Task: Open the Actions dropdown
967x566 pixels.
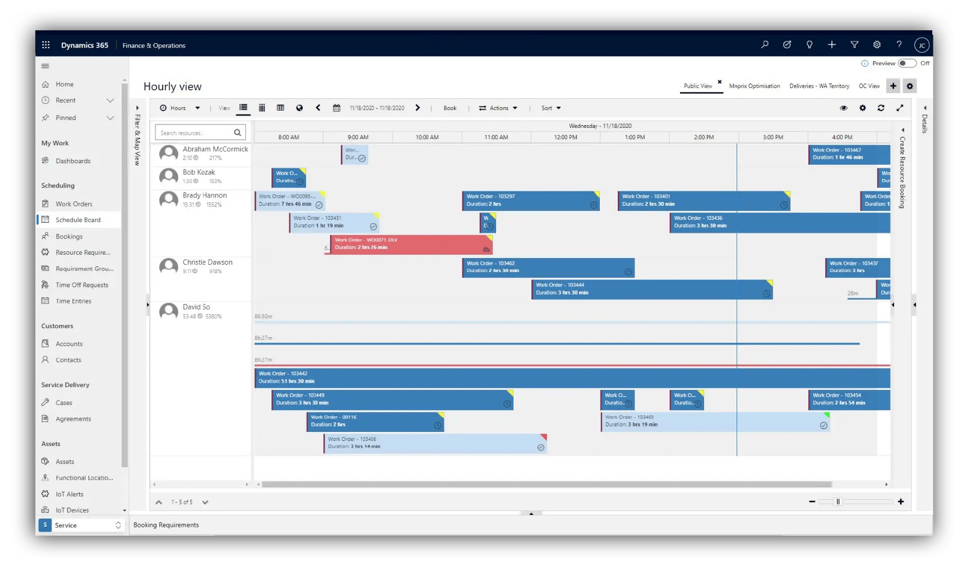Action: [x=498, y=108]
